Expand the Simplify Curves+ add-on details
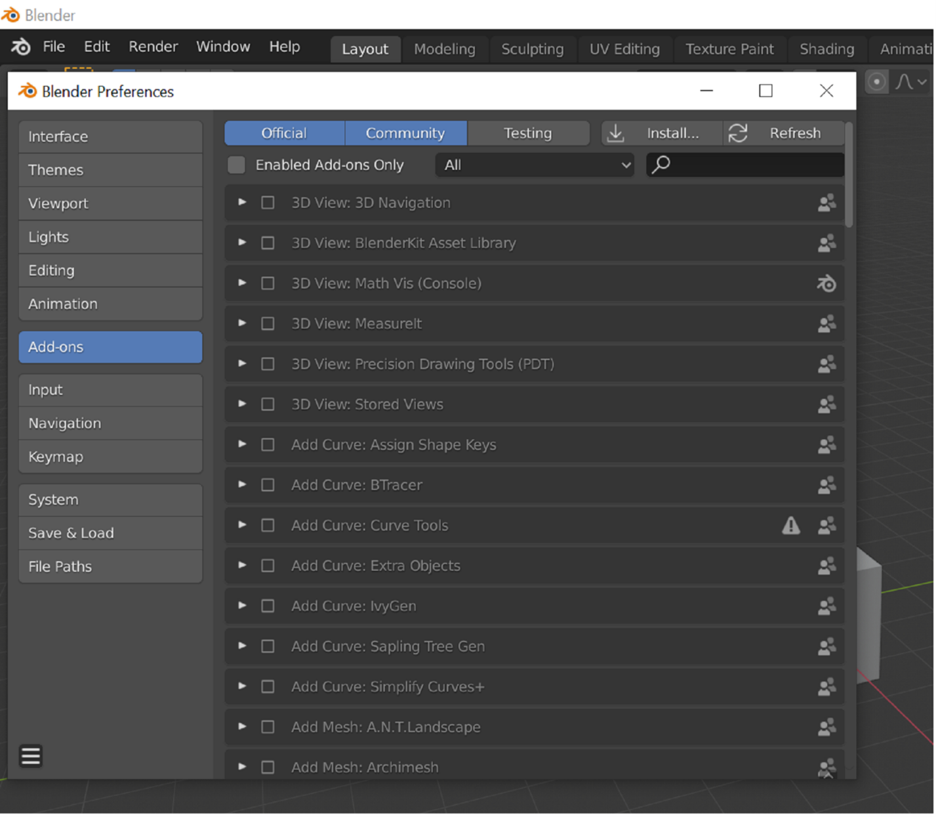Image resolution: width=936 pixels, height=817 pixels. pyautogui.click(x=242, y=687)
